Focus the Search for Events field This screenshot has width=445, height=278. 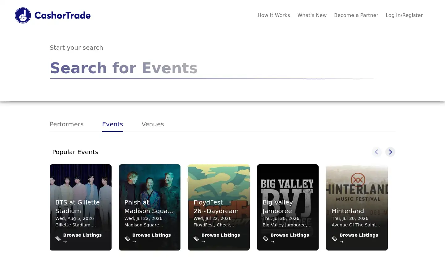212,68
